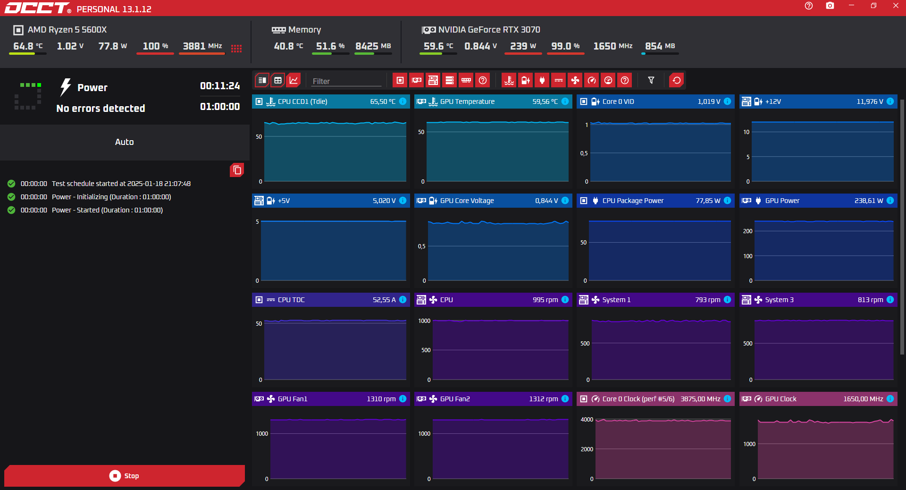Open info for the CPU TDC sensor
Viewport: 906px width, 490px height.
coord(403,300)
